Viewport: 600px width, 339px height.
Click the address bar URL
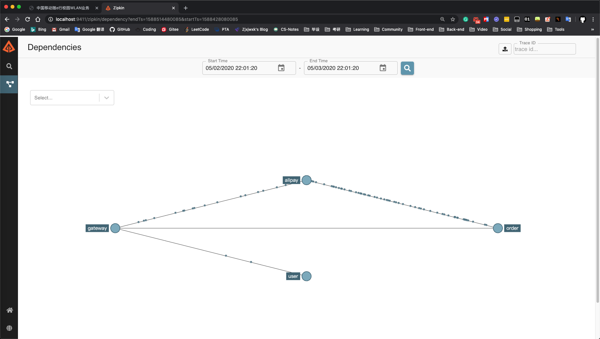coord(147,19)
